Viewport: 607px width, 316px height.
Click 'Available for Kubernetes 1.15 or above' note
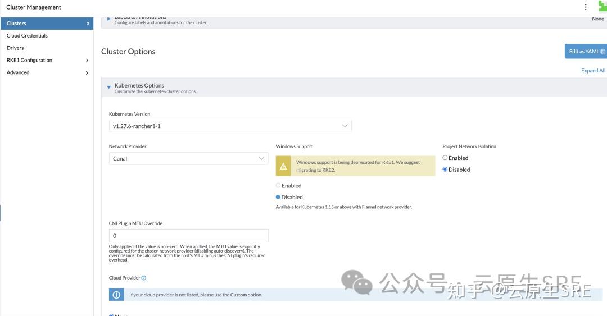(x=344, y=207)
